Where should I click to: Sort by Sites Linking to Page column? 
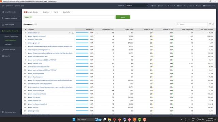[184, 29]
